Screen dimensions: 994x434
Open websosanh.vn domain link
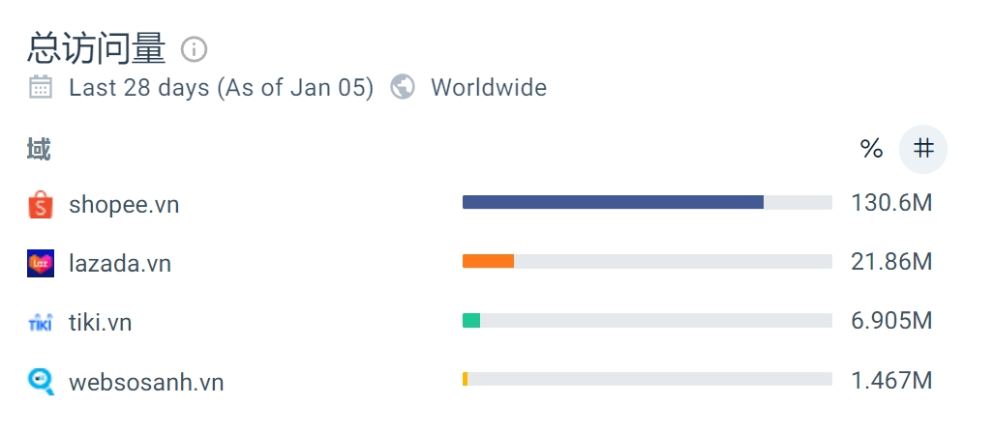(x=146, y=382)
